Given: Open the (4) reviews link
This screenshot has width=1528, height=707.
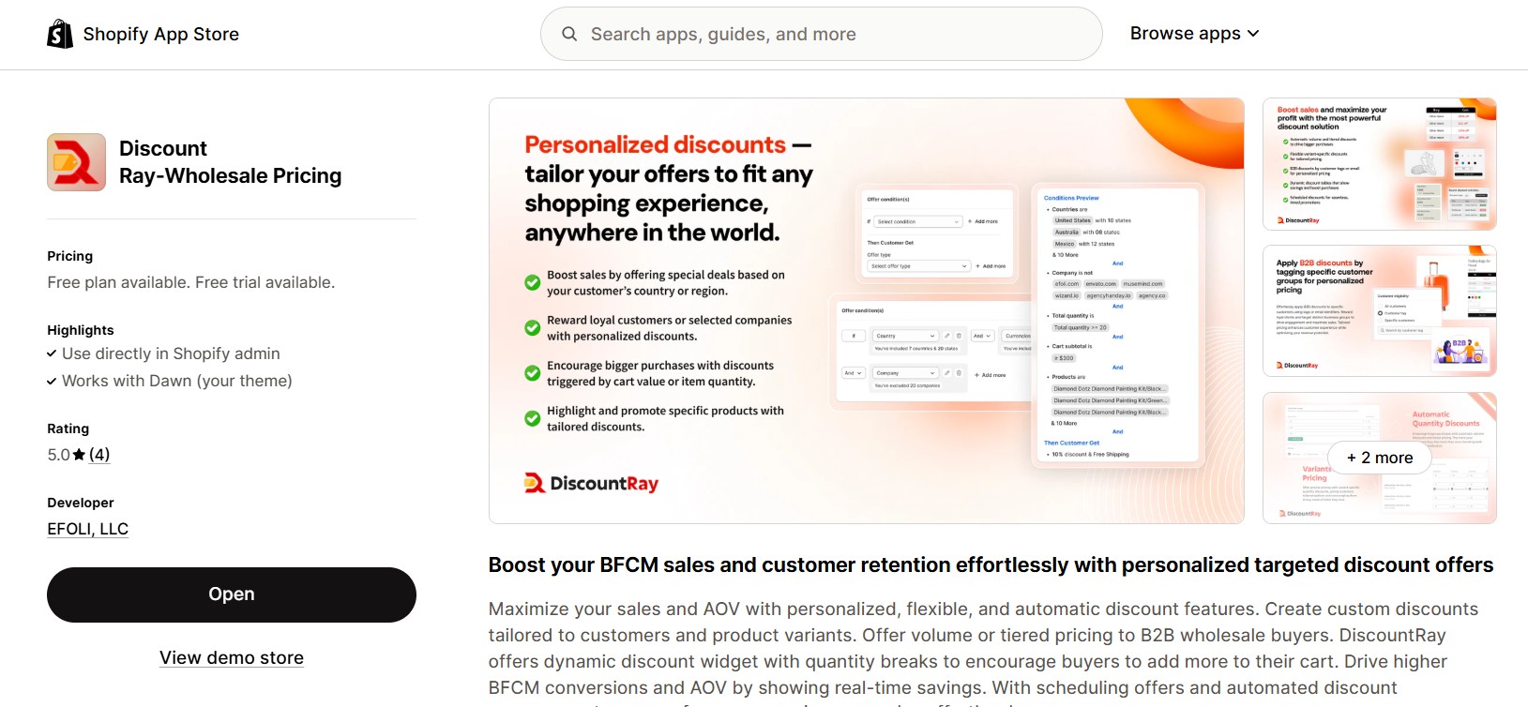Looking at the screenshot, I should click(x=99, y=455).
